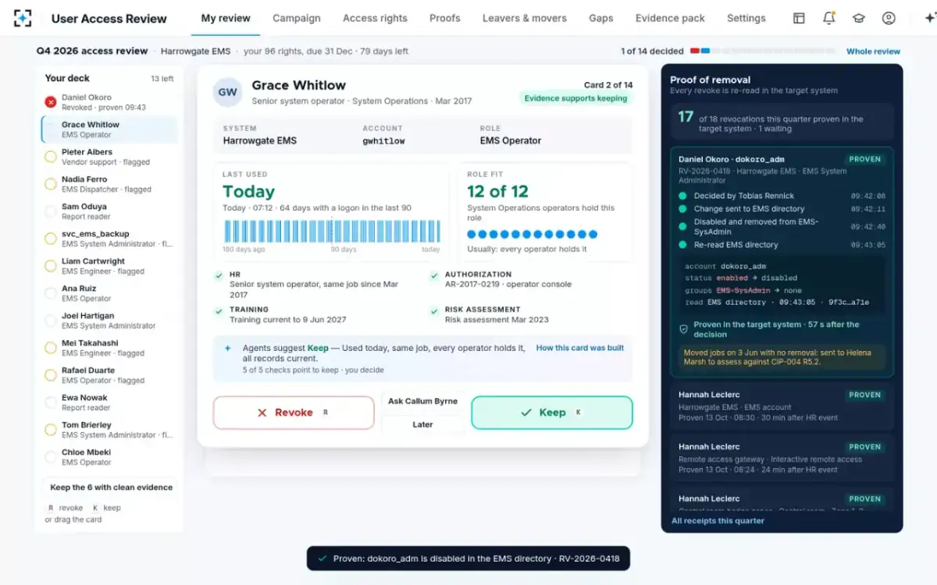
Task: Open the Gaps tab
Action: pyautogui.click(x=601, y=18)
